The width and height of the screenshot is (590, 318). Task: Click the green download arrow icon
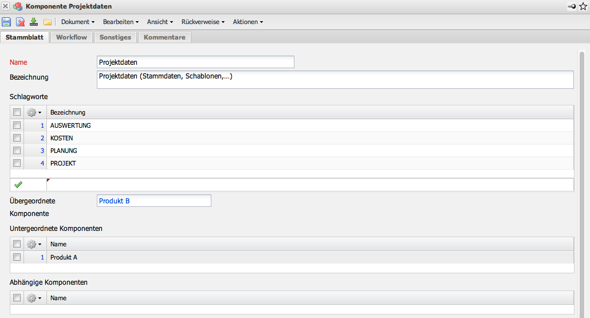(34, 22)
